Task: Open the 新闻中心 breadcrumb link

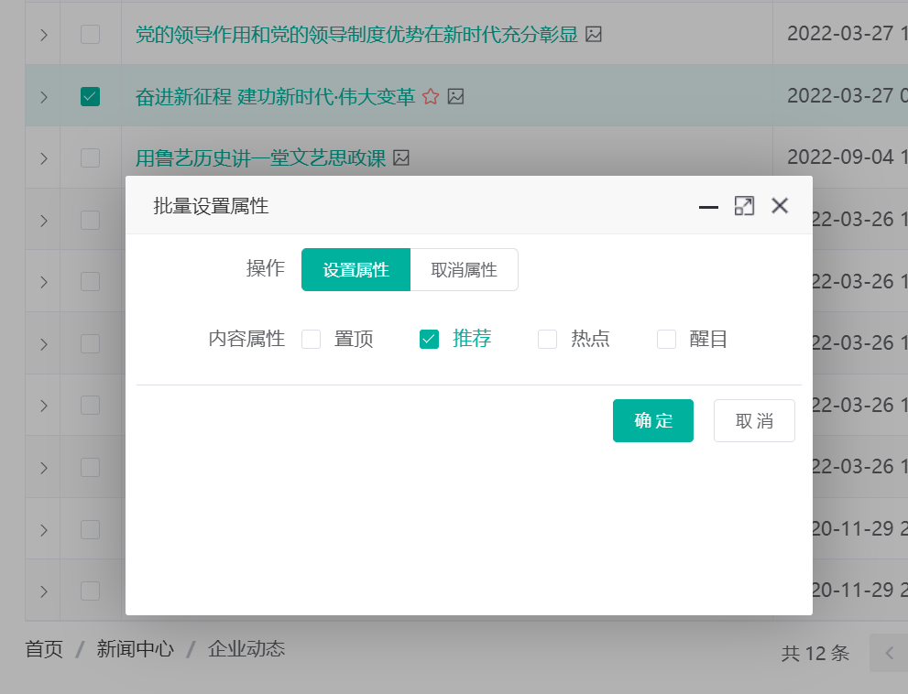Action: (135, 649)
